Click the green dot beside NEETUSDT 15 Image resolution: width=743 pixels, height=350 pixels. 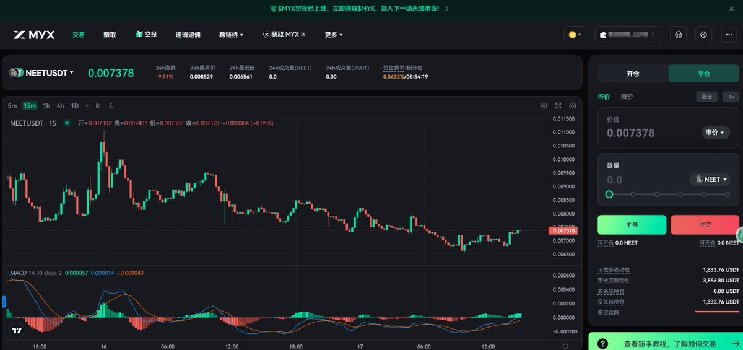pos(67,123)
